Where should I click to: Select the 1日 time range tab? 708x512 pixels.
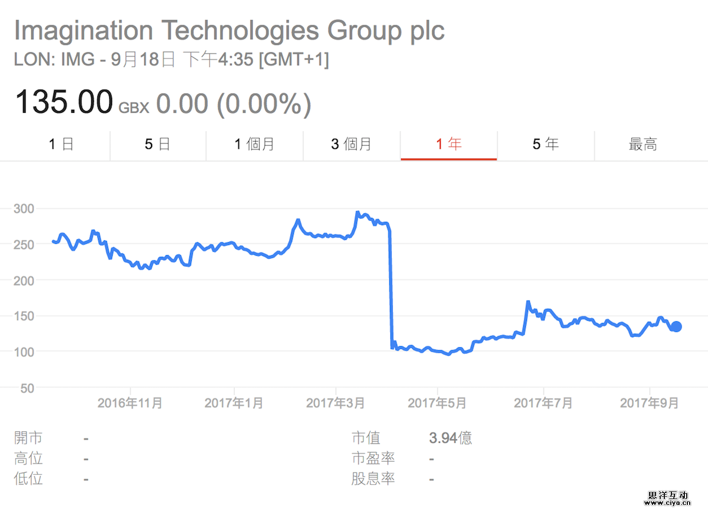point(61,144)
